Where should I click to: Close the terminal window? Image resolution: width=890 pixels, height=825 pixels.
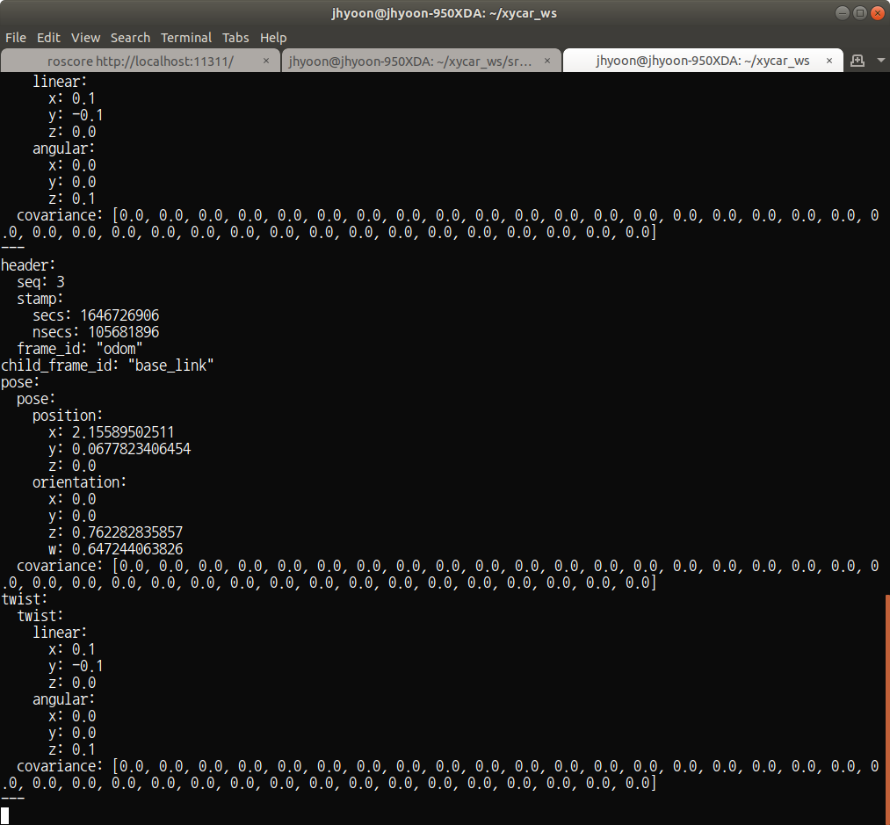pos(878,13)
